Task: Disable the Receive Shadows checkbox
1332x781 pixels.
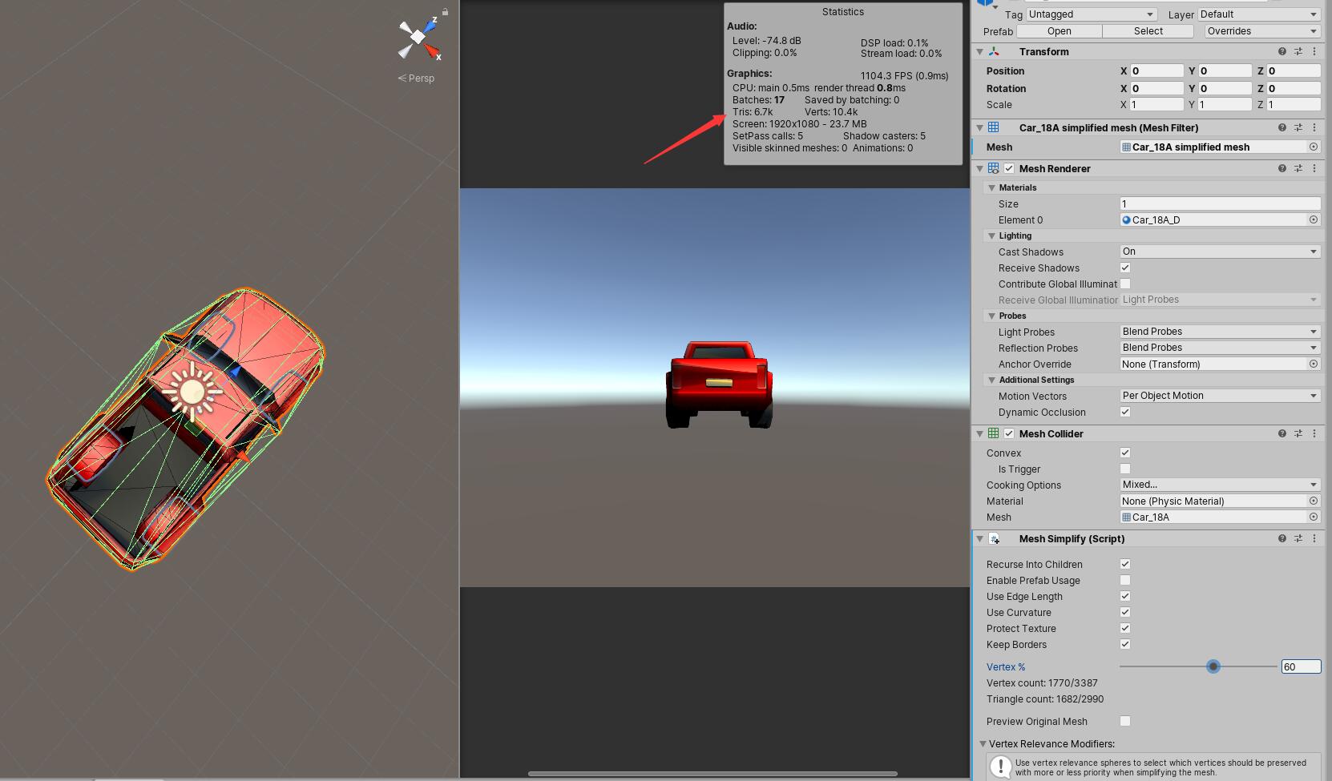Action: pyautogui.click(x=1125, y=268)
